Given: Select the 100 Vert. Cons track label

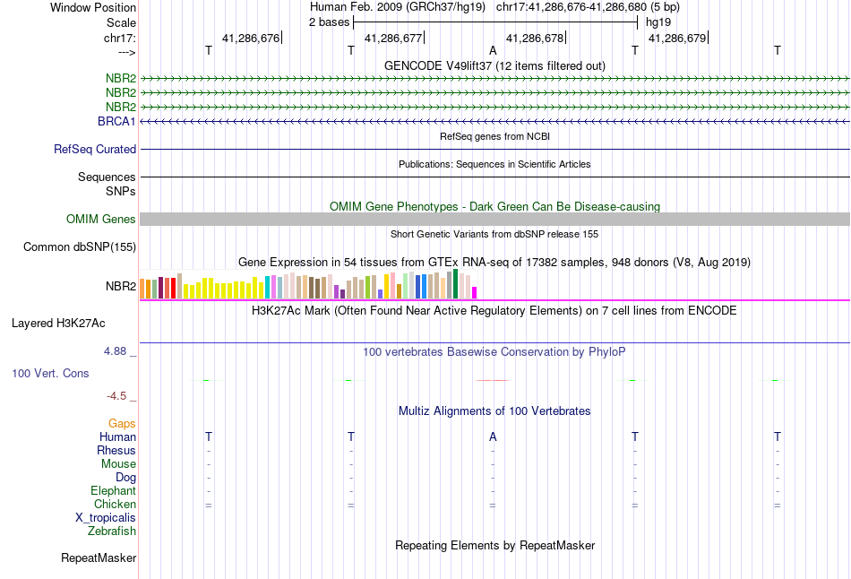Looking at the screenshot, I should point(50,373).
